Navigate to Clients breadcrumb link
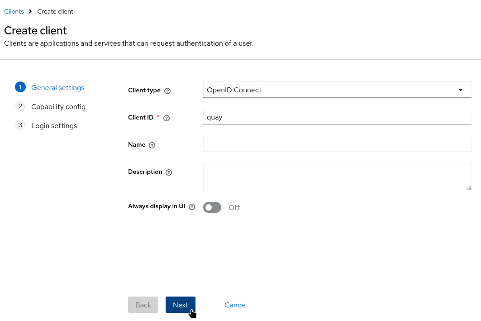 click(14, 11)
